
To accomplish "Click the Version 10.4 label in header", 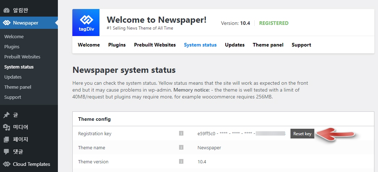I will 235,23.
